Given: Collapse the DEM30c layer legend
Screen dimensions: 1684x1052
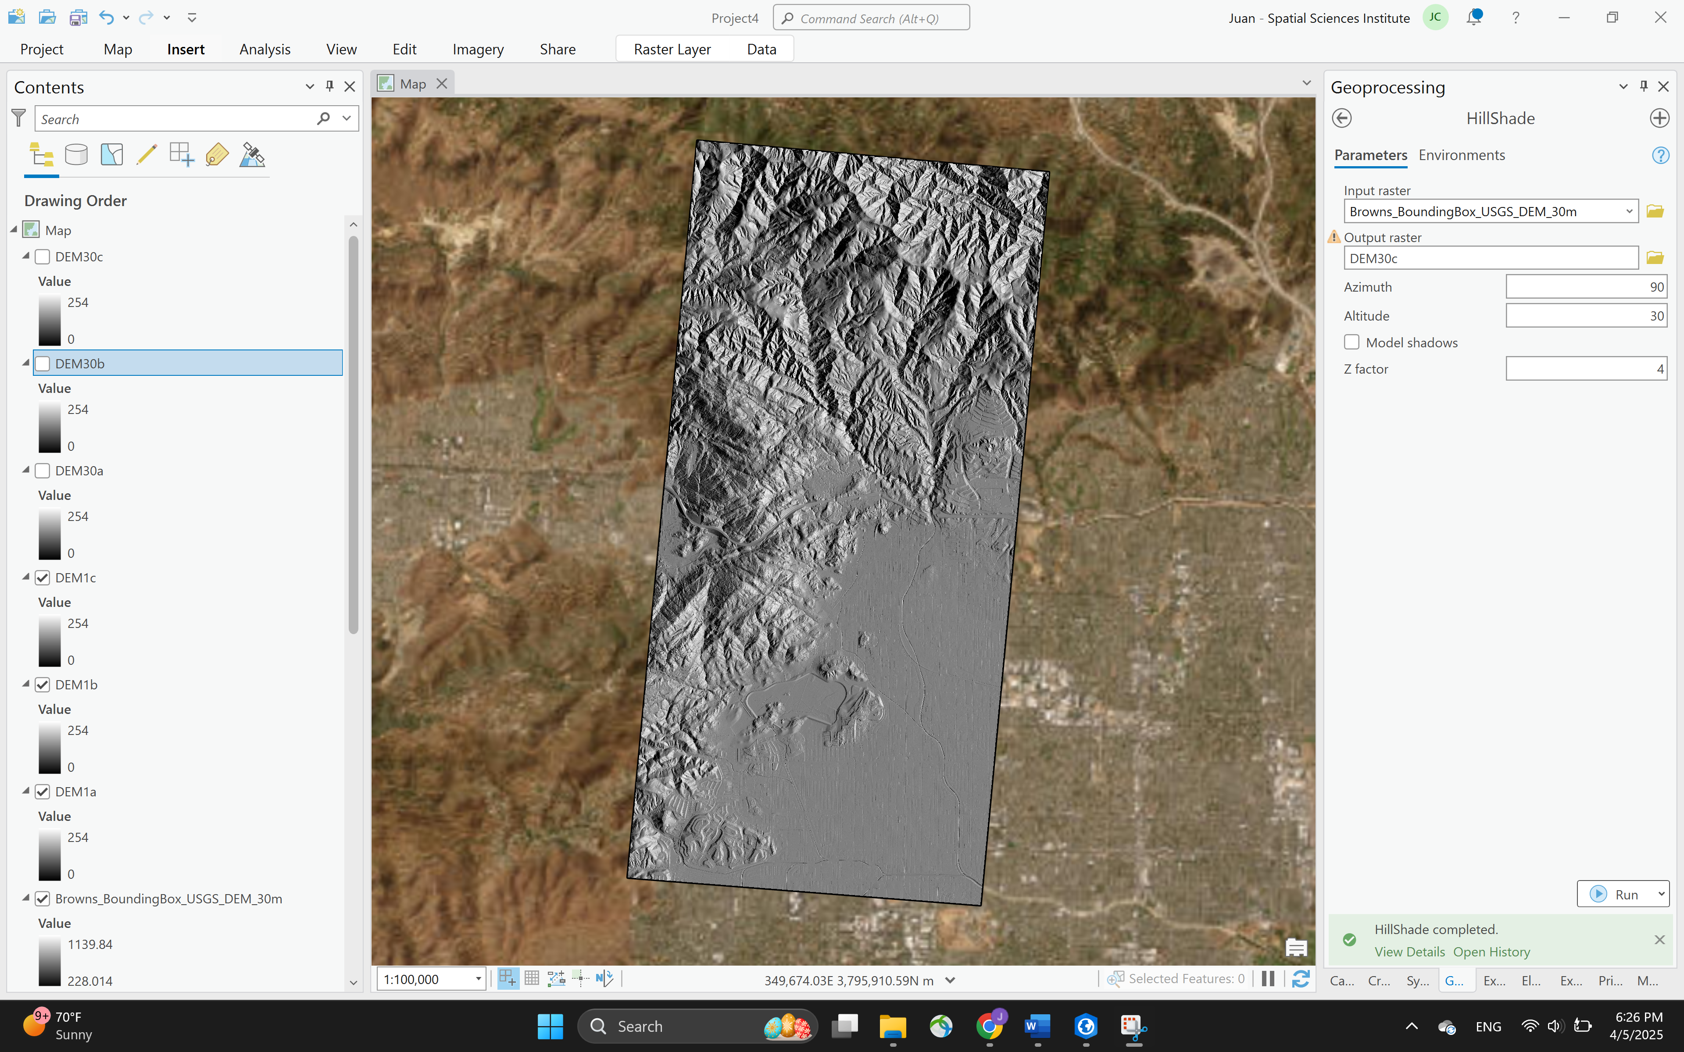Looking at the screenshot, I should pyautogui.click(x=26, y=256).
